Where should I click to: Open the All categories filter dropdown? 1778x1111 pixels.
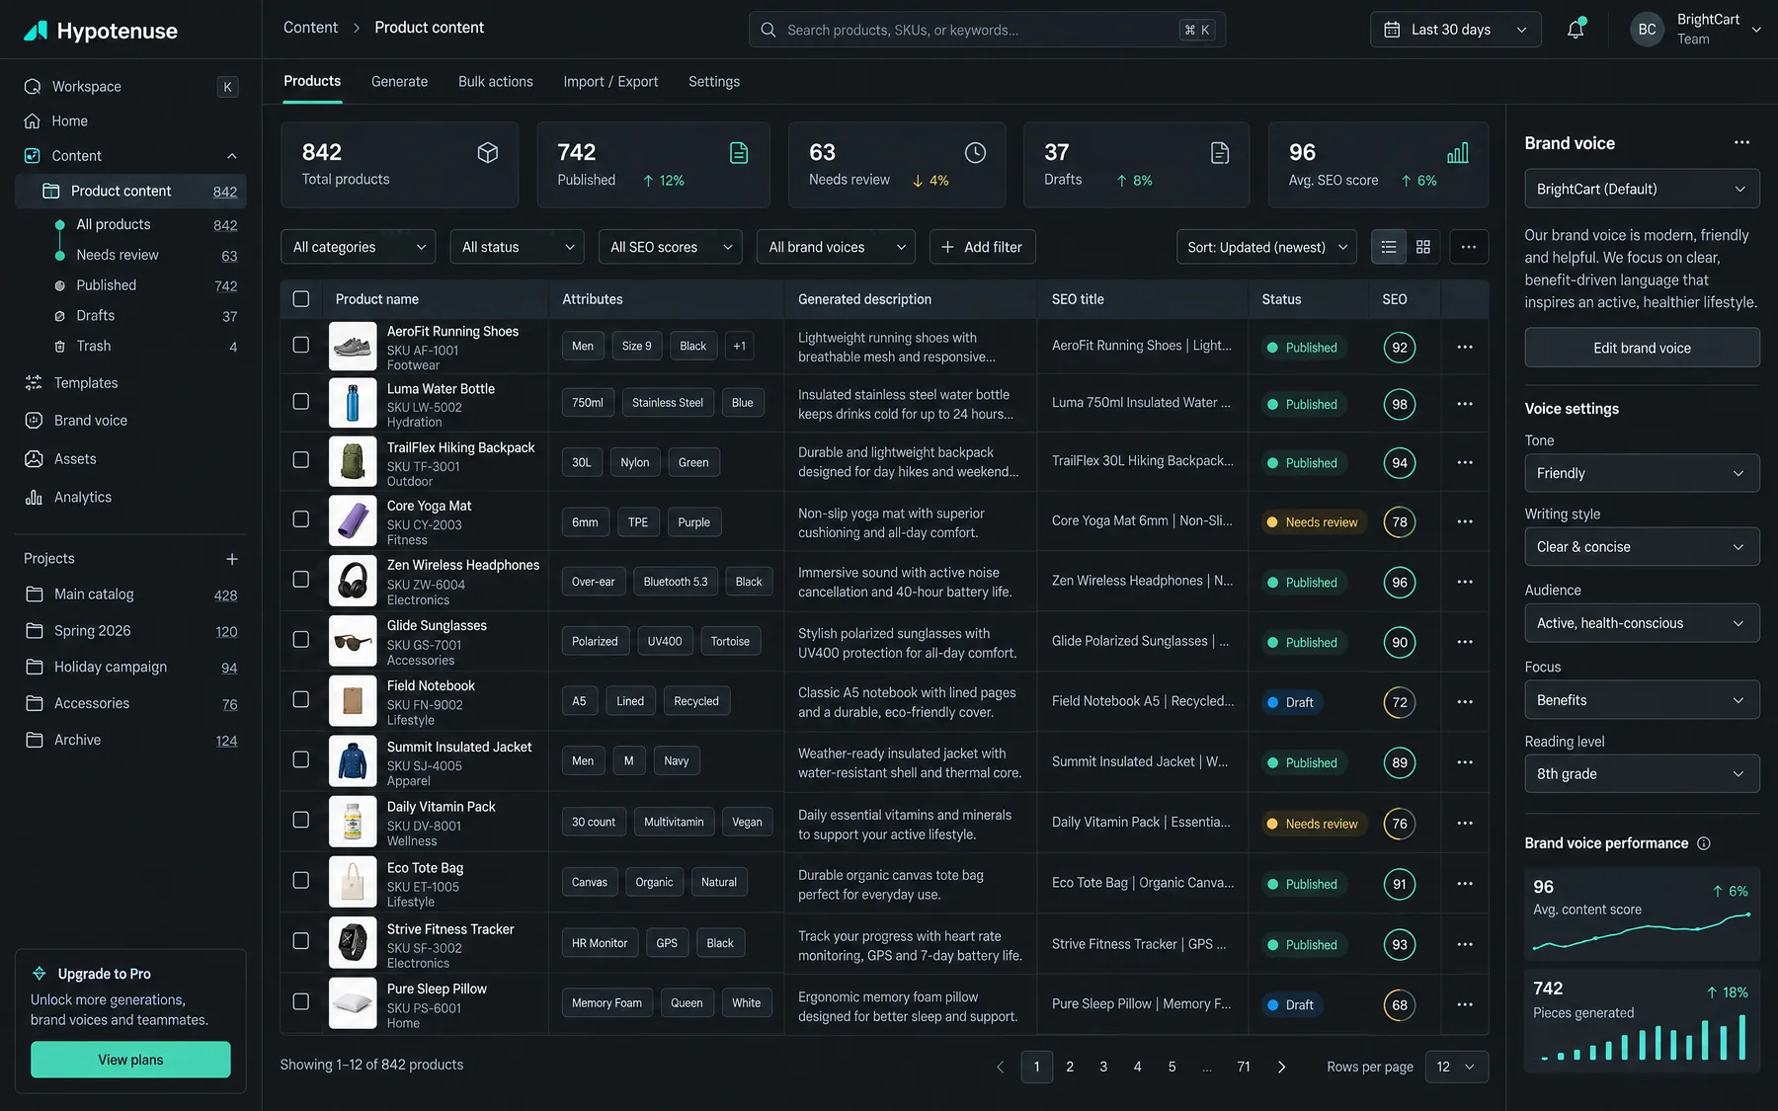click(359, 247)
